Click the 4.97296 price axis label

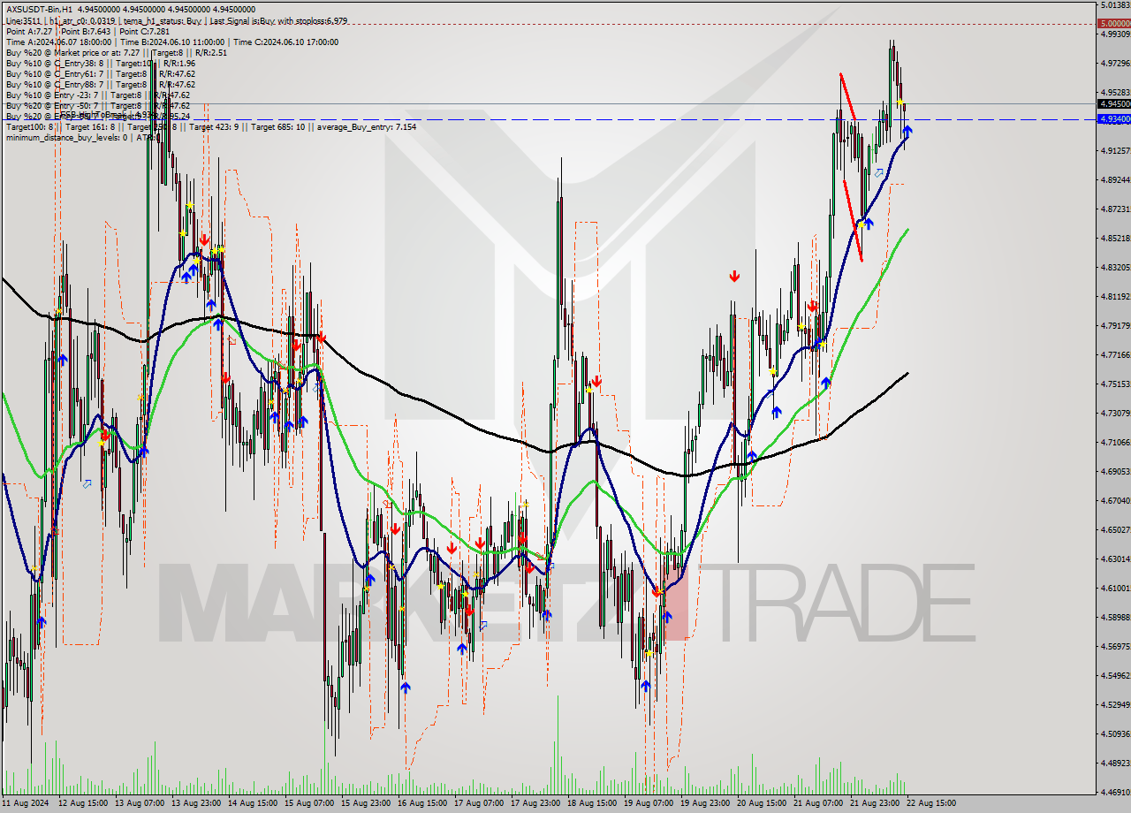tap(1115, 64)
